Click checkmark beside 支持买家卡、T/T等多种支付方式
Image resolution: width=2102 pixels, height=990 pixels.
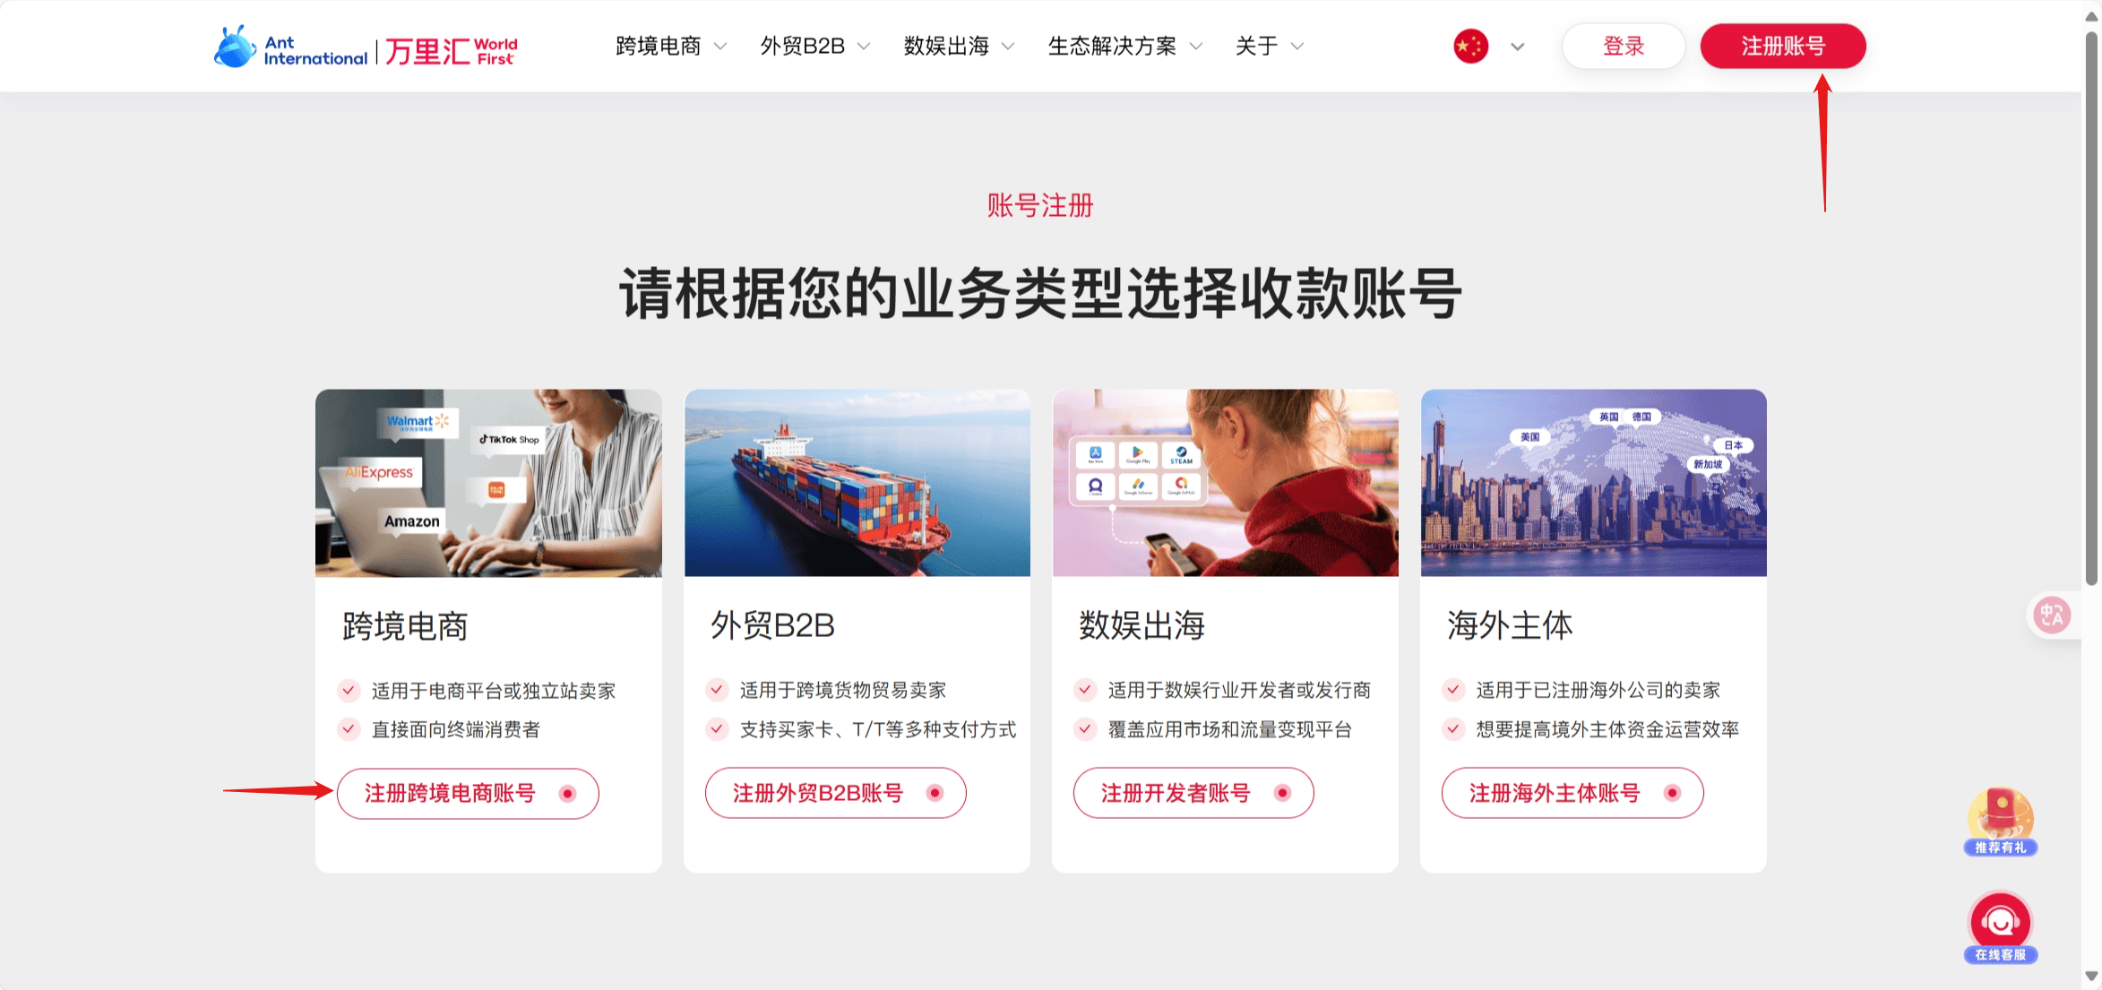717,729
